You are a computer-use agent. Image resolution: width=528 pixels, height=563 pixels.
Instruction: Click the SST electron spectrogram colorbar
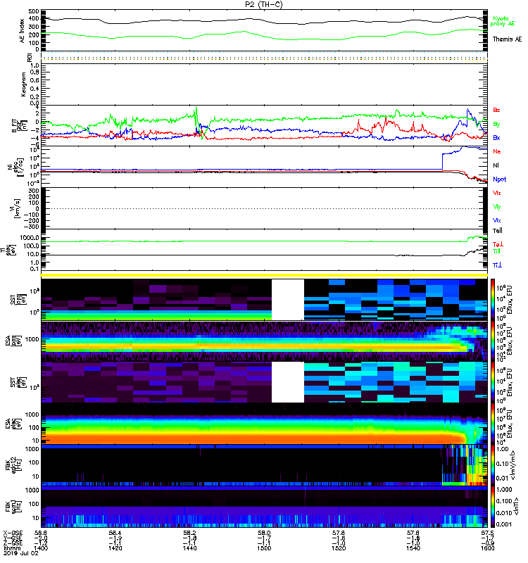[x=493, y=382]
